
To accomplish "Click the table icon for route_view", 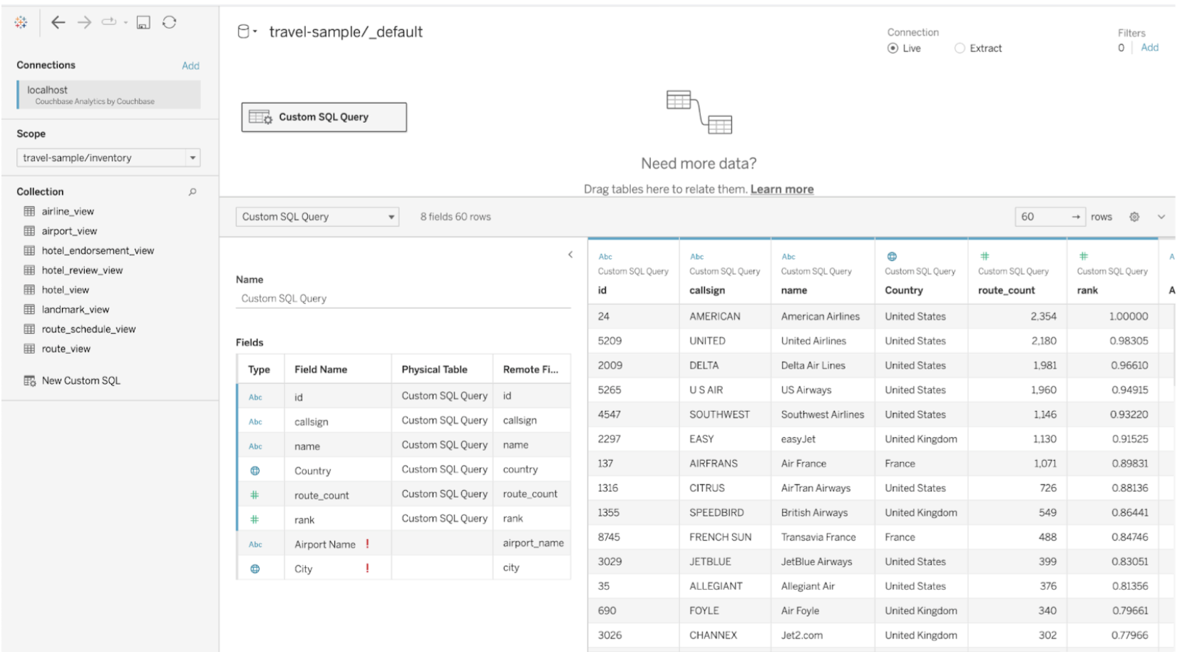I will point(29,349).
